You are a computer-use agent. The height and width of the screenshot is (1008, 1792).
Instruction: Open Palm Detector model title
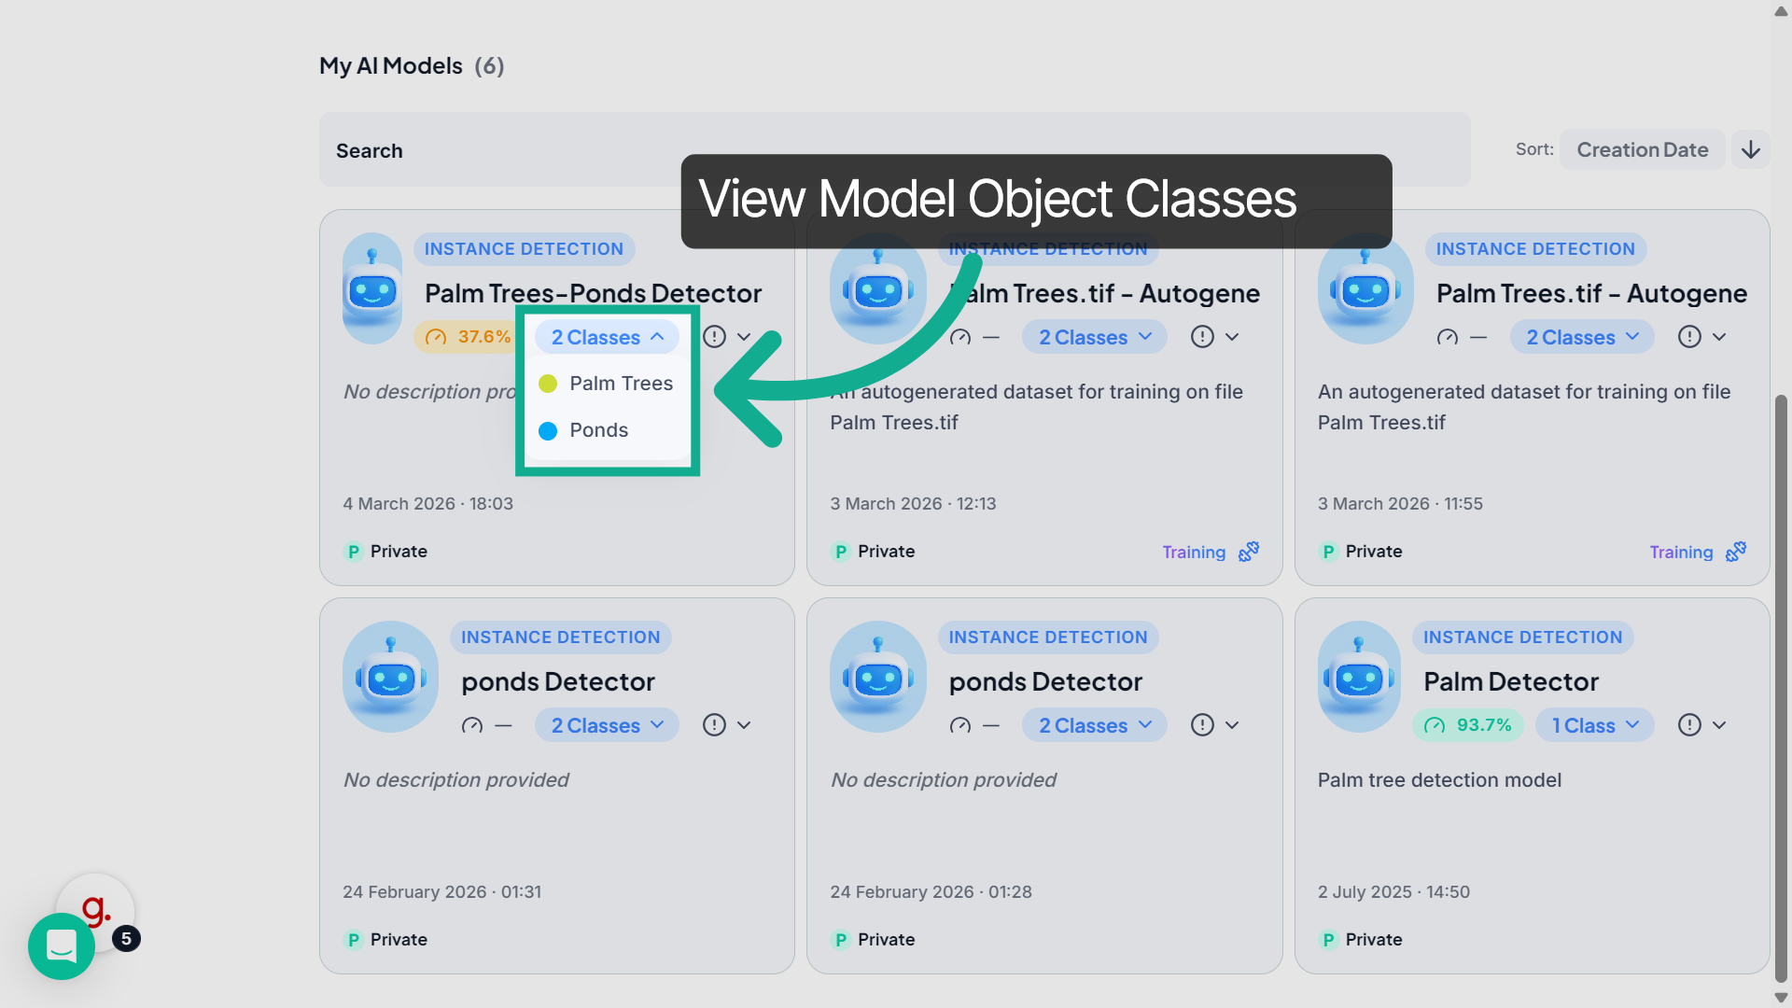pyautogui.click(x=1510, y=681)
